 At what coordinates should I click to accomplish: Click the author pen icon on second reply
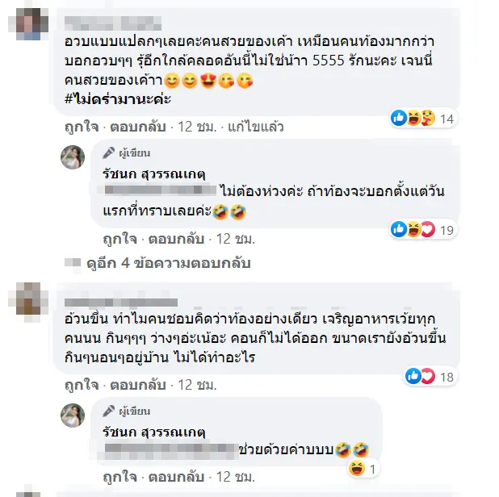(108, 411)
